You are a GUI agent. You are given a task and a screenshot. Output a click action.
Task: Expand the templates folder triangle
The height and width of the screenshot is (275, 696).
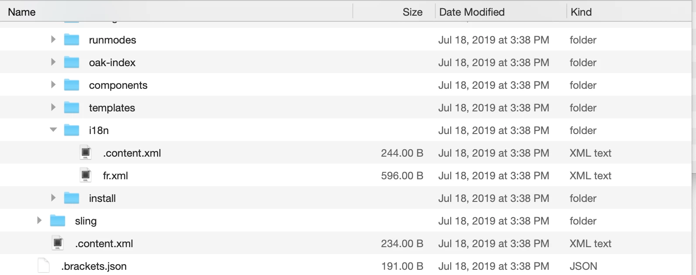(x=53, y=107)
